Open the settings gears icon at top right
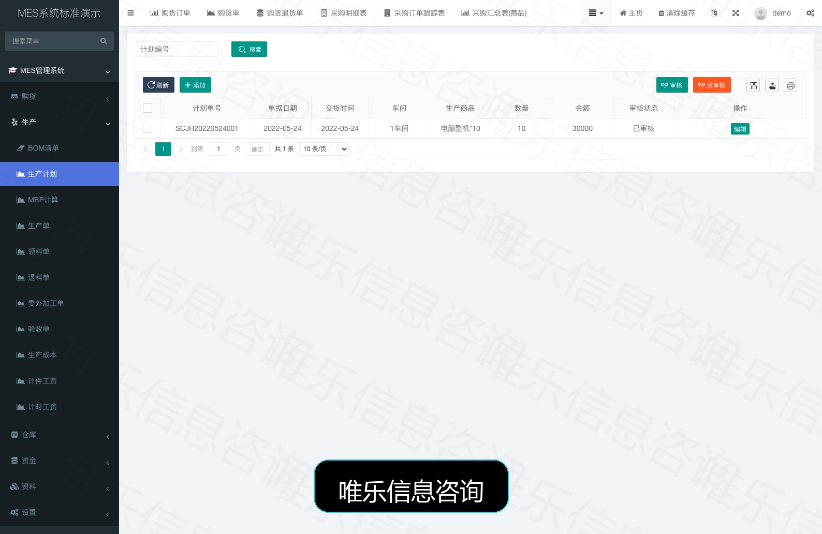822x534 pixels. click(810, 13)
